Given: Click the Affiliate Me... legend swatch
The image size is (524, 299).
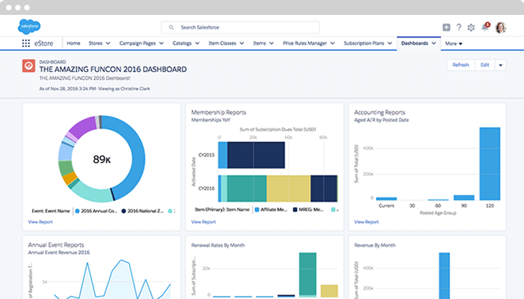Looking at the screenshot, I should 257,209.
